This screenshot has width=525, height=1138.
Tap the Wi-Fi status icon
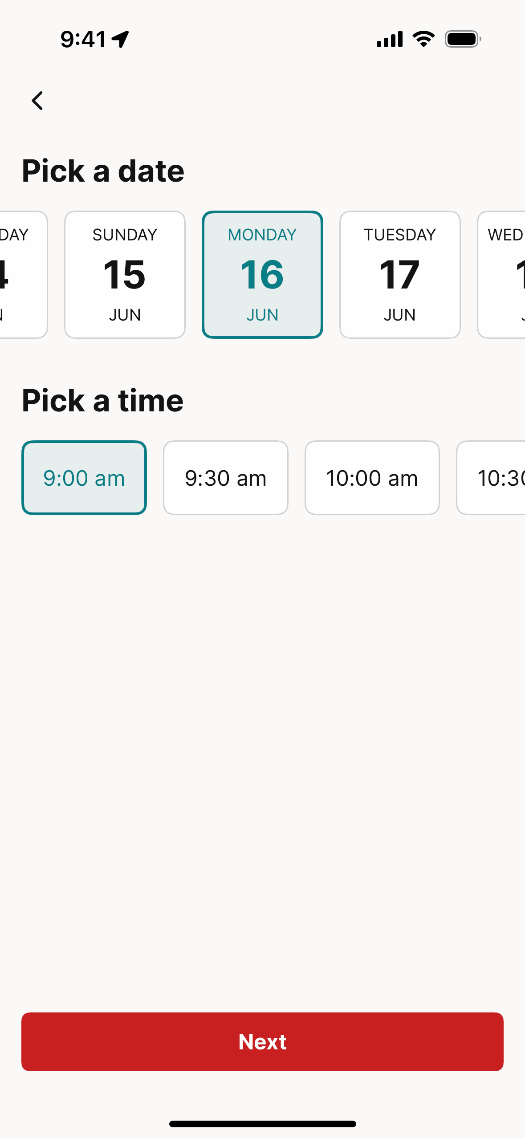[x=423, y=39]
